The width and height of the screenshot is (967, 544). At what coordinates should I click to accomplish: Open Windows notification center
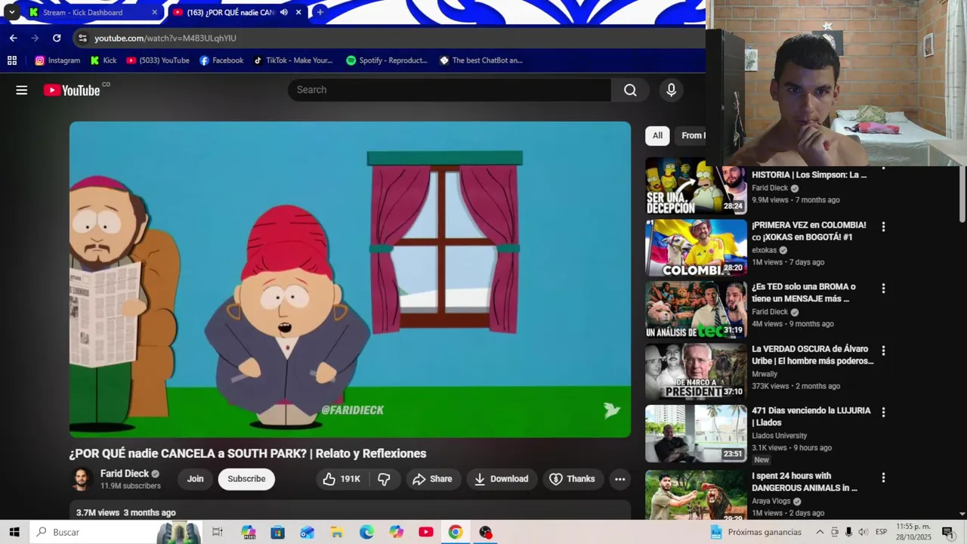[948, 532]
